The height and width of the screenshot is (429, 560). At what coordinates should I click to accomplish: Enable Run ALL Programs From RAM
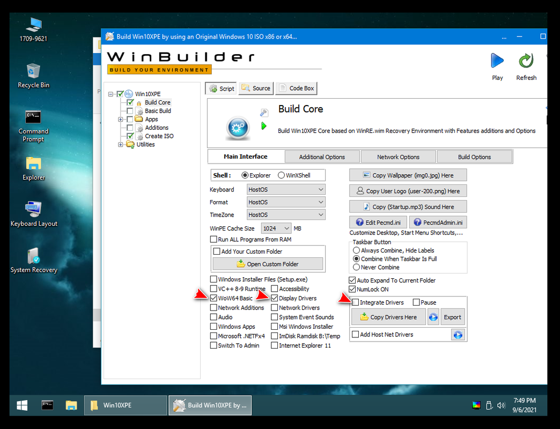[213, 239]
